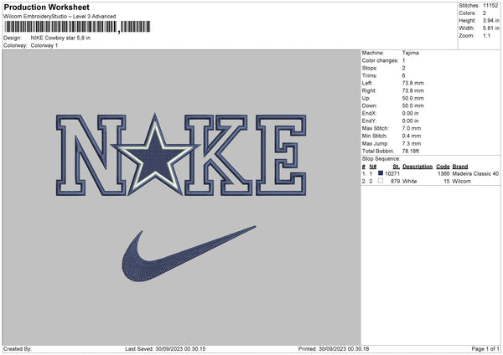Click stitch count 10271 in stop sequence
This screenshot has width=503, height=355.
[x=392, y=173]
